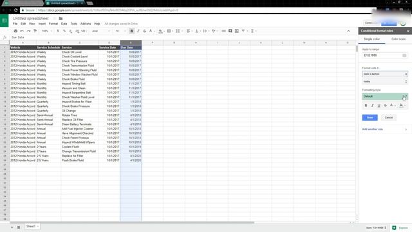Screen dimensions: 412x232
Task: Edit the Apply to range field
Action: coord(381,55)
